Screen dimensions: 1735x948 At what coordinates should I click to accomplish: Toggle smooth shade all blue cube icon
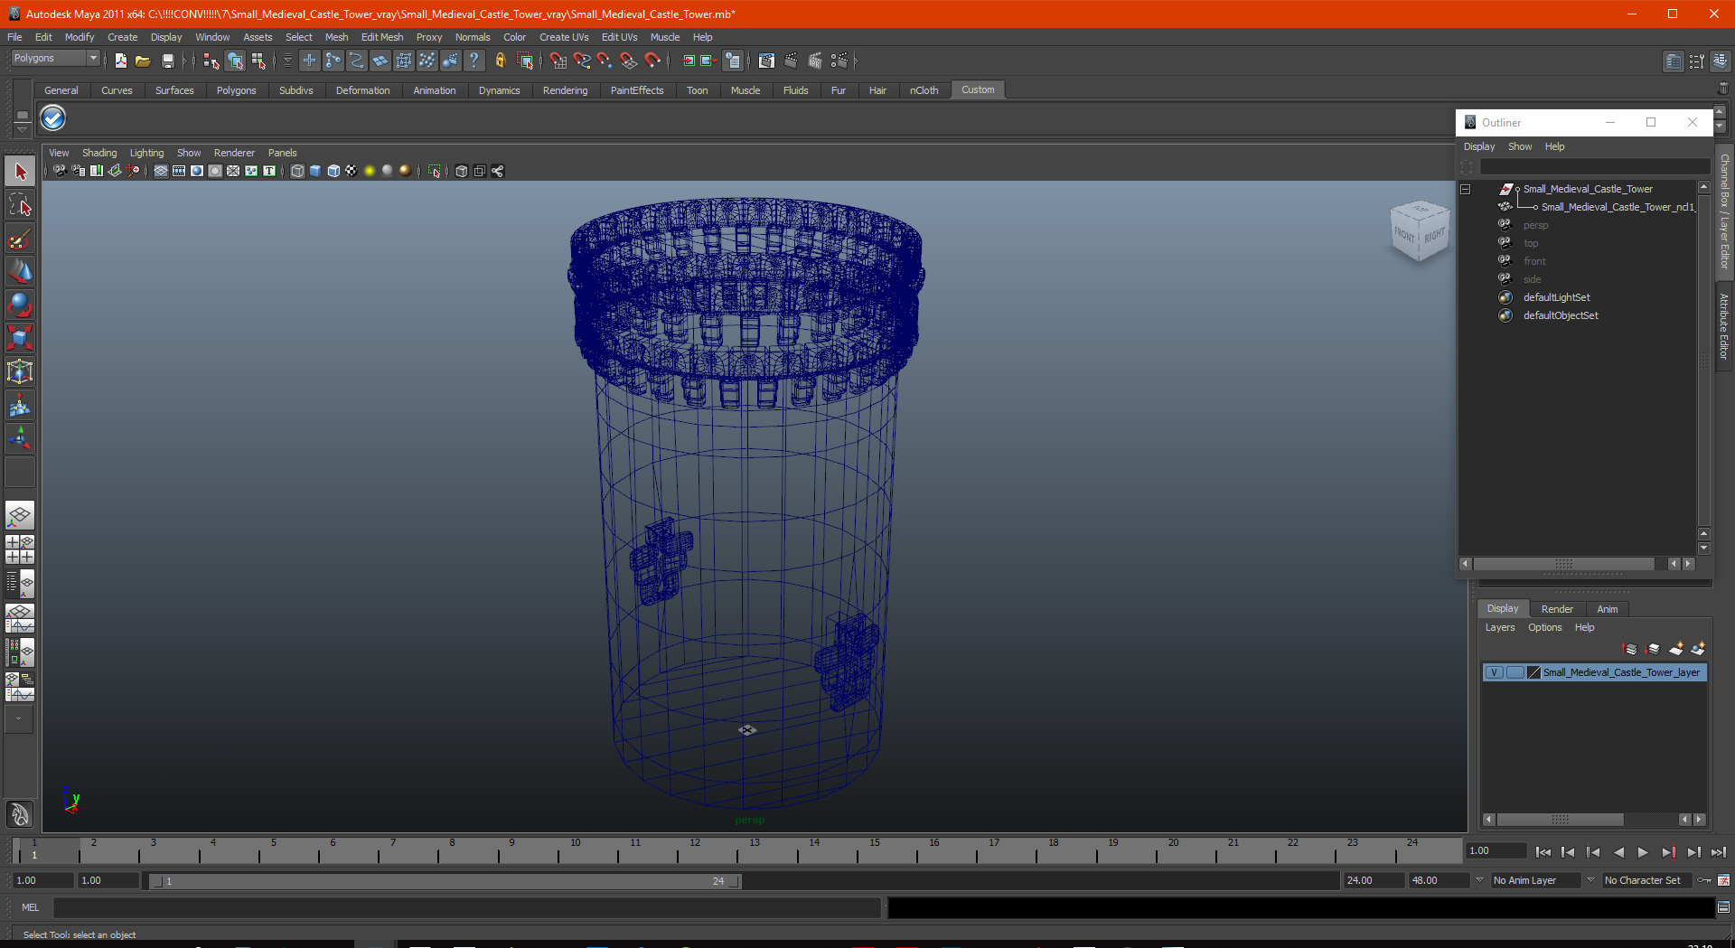pyautogui.click(x=315, y=171)
